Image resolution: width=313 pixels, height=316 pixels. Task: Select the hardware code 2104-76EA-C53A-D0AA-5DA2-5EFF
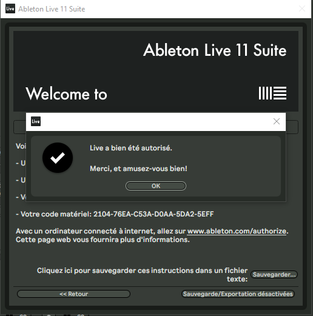[x=153, y=214]
